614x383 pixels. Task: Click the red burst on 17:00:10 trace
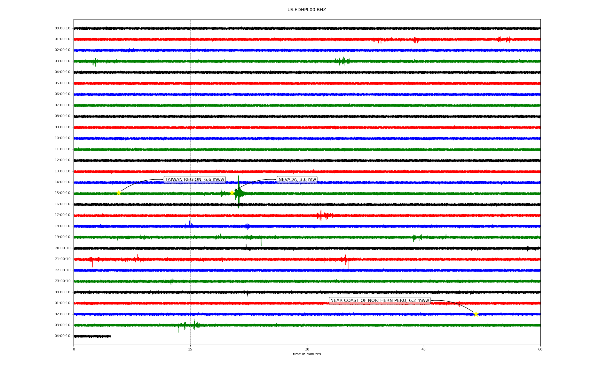pyautogui.click(x=321, y=215)
